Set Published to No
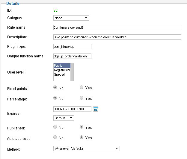This screenshot has width=187, height=159. pos(55,127)
